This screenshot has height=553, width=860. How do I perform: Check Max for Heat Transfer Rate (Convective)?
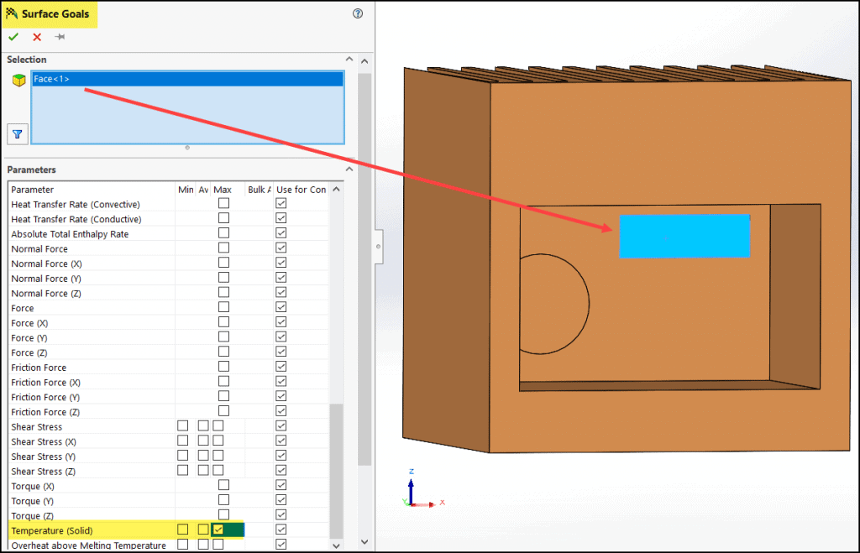(x=223, y=203)
